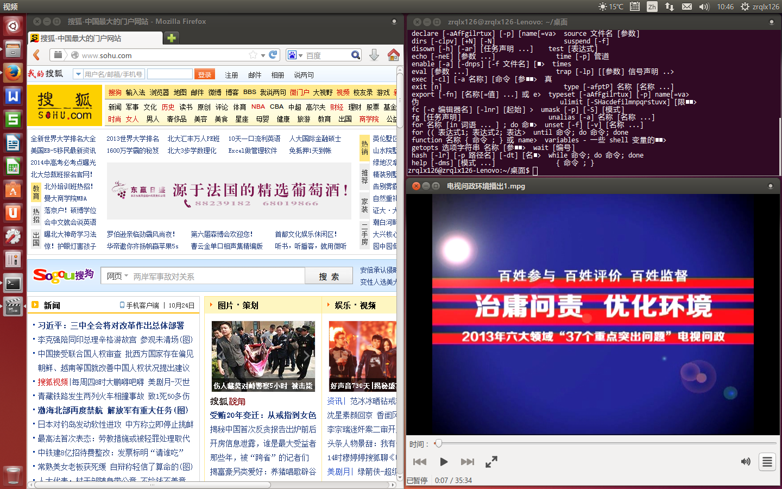Open the video player volume control
This screenshot has height=489, width=782.
[x=746, y=462]
